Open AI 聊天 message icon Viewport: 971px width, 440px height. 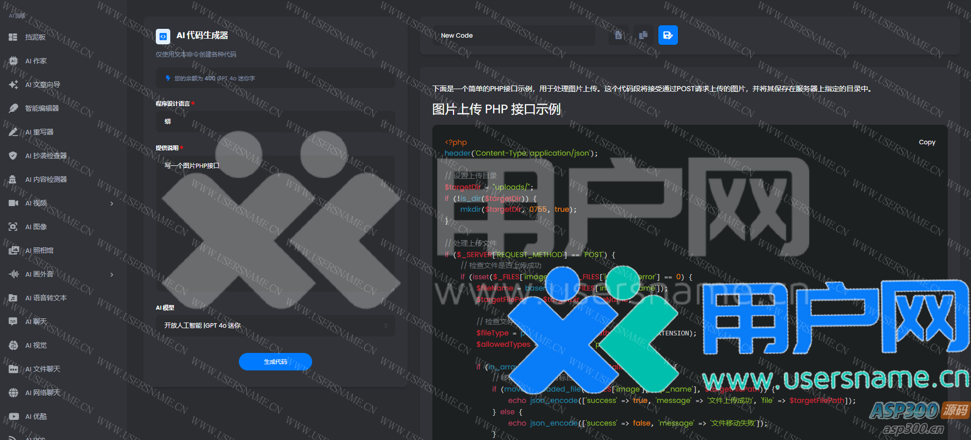[x=13, y=321]
